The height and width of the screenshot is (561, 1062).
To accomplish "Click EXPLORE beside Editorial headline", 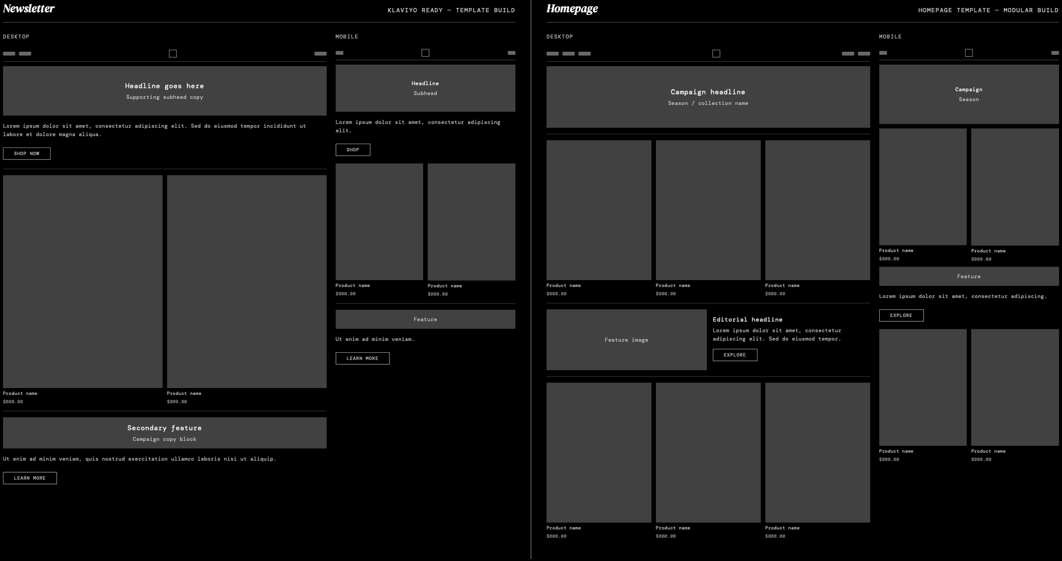I will 734,355.
